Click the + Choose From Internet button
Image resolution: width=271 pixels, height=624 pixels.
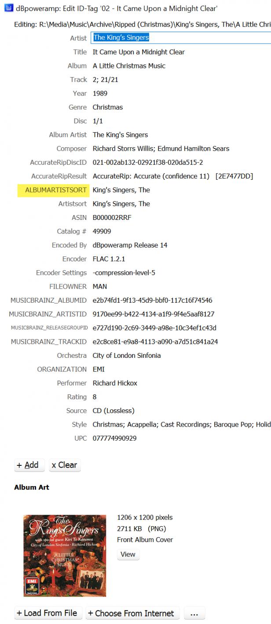click(x=132, y=613)
